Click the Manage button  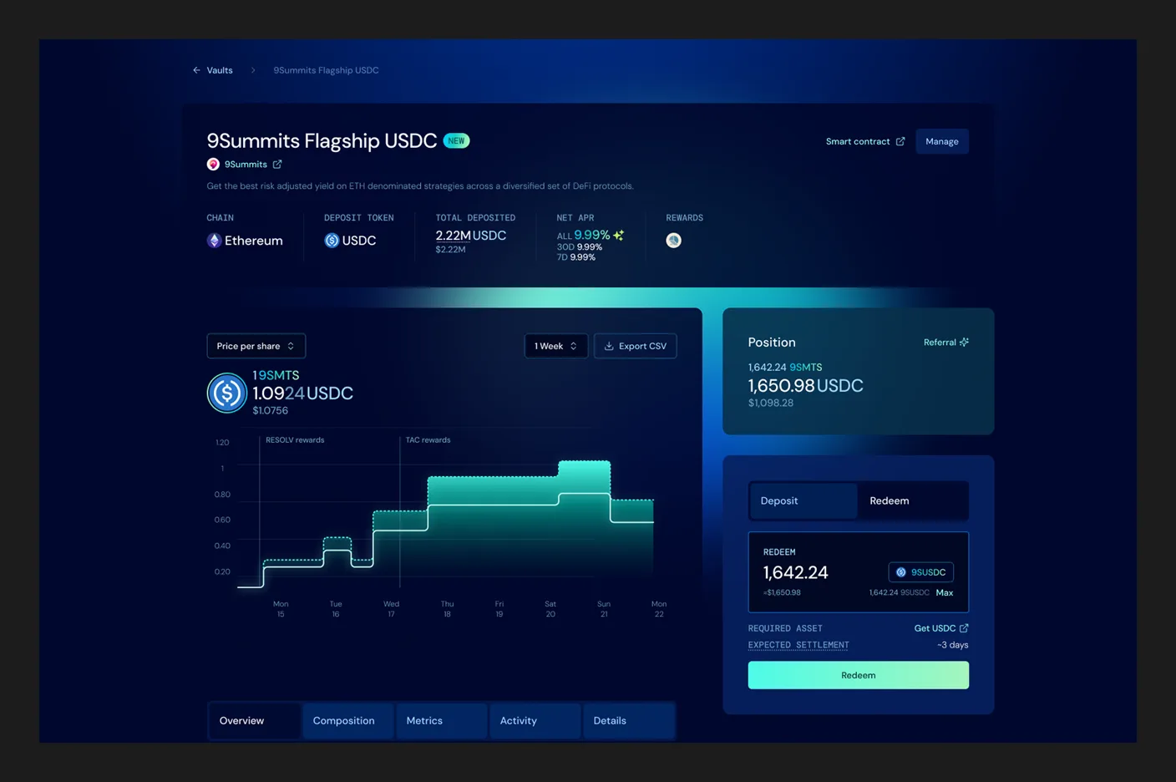pyautogui.click(x=942, y=141)
